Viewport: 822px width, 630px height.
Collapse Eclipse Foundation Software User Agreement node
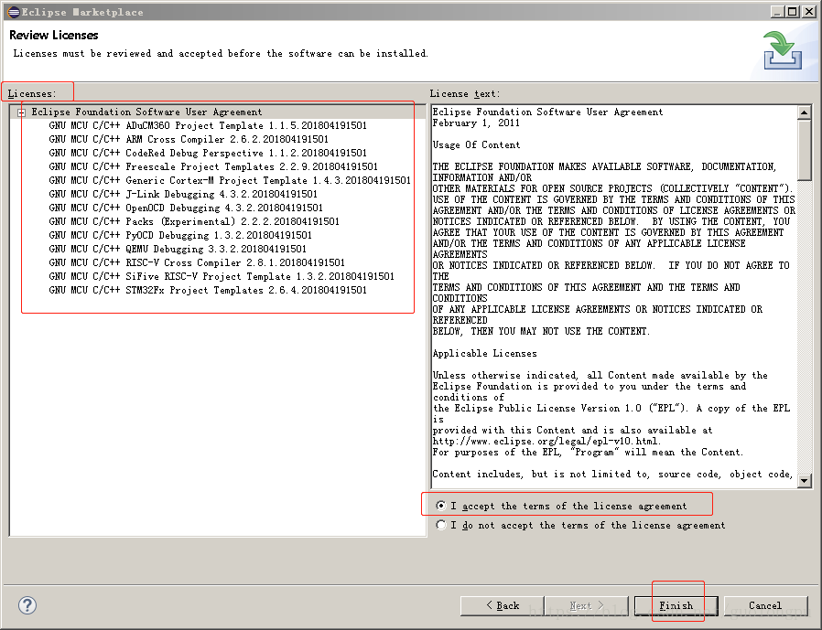click(x=21, y=112)
